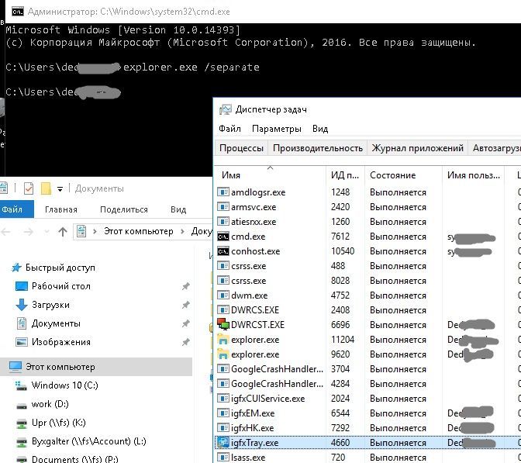The width and height of the screenshot is (521, 463).
Task: Select the amdlogsr.exe process icon
Action: (223, 192)
